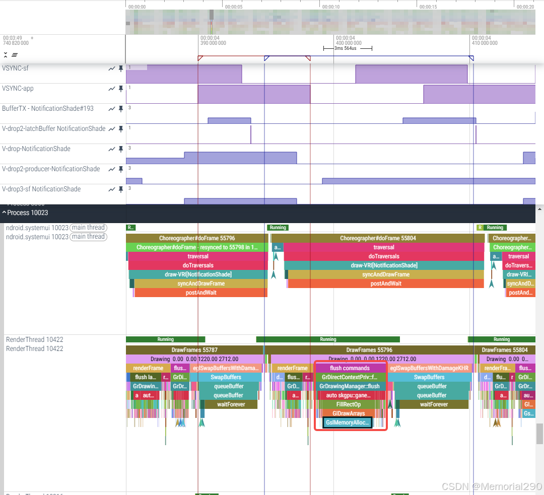Unpin the V-drop2-producer-NotificationShade track

pyautogui.click(x=121, y=169)
